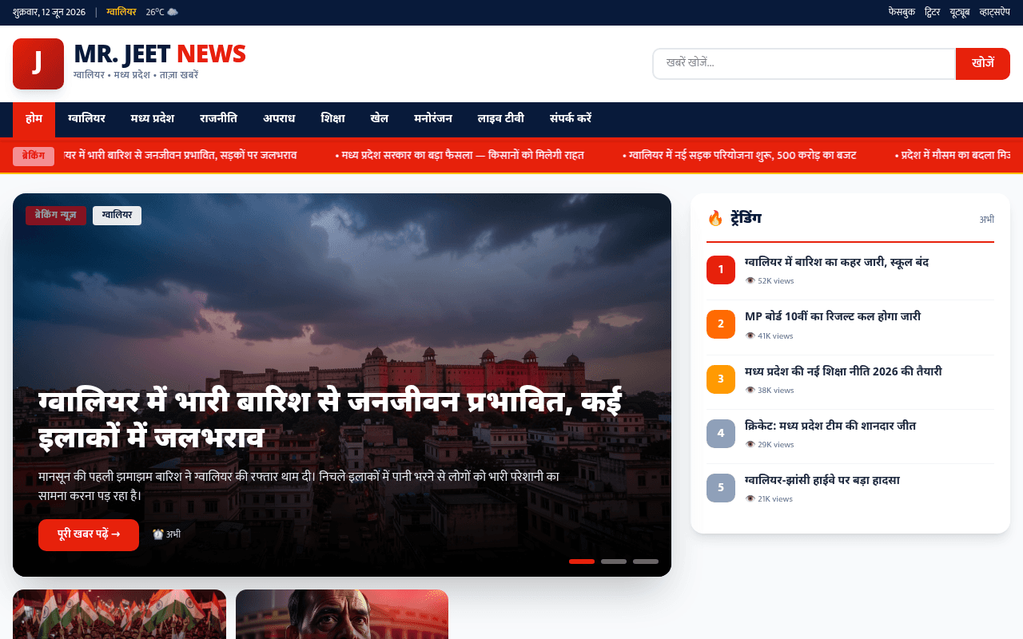Viewport: 1023px width, 639px height.
Task: Click eye icon beside 52K views
Action: click(x=750, y=281)
